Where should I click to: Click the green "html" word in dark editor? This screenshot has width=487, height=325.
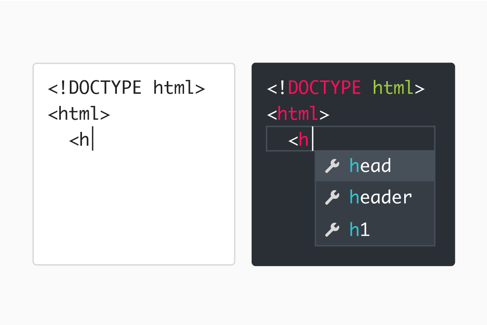pos(393,88)
